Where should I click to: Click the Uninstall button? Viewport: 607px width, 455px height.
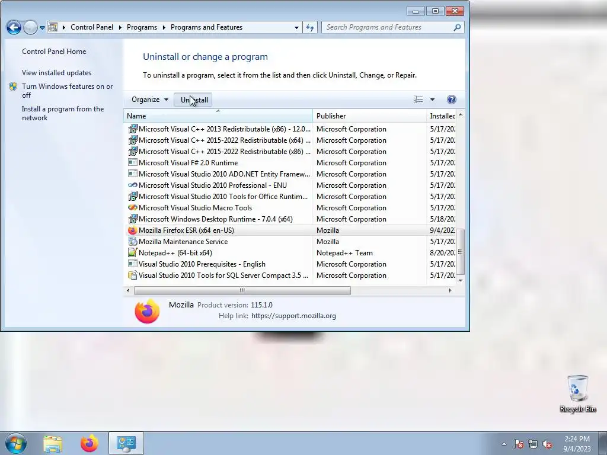(194, 100)
